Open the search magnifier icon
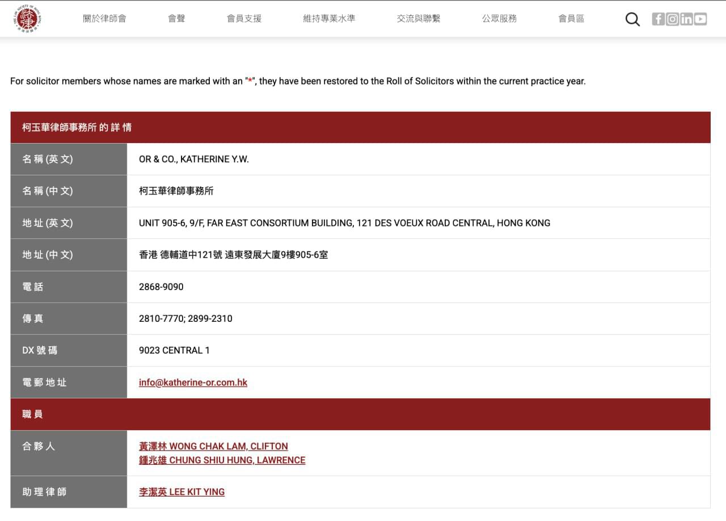Viewport: 726px width, 521px height. point(632,19)
